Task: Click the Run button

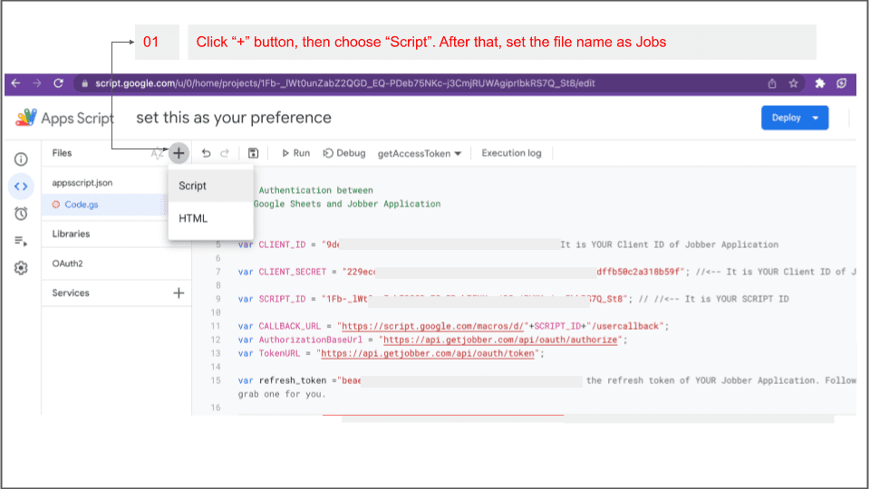Action: point(295,154)
